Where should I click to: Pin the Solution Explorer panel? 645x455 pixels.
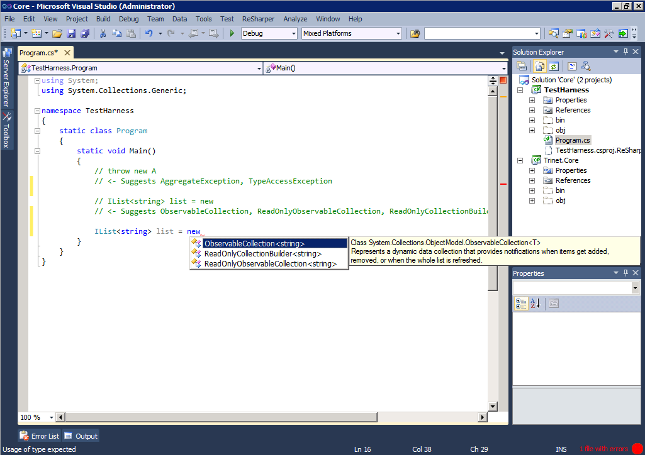tap(625, 52)
